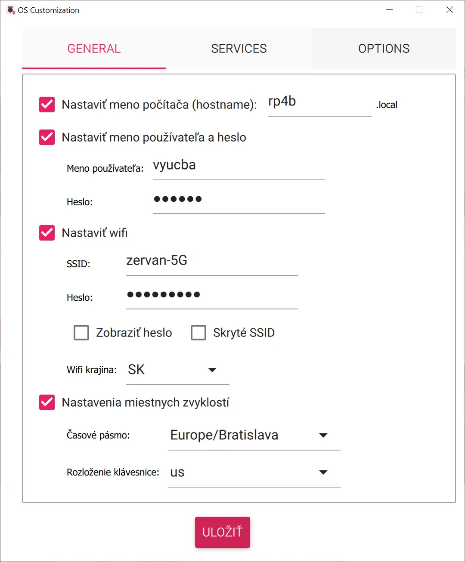Check the 'Skryté SSID' checkbox
Screen dimensions: 465x562
198,332
